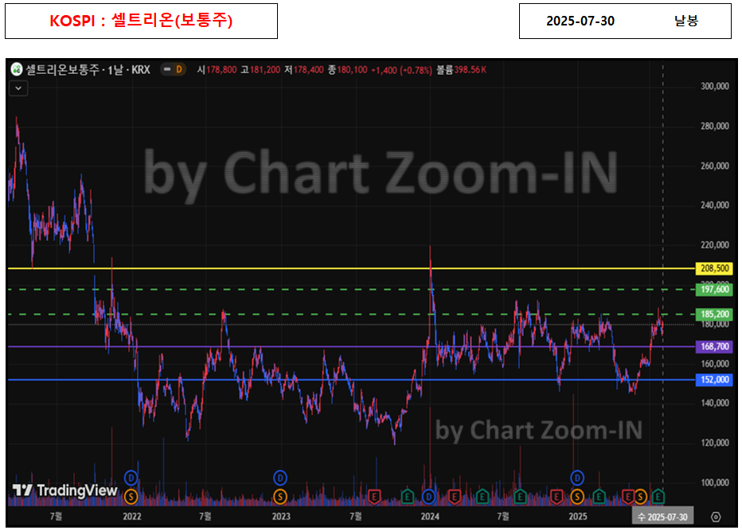
Task: Click the 2023 time axis label
Action: point(281,516)
